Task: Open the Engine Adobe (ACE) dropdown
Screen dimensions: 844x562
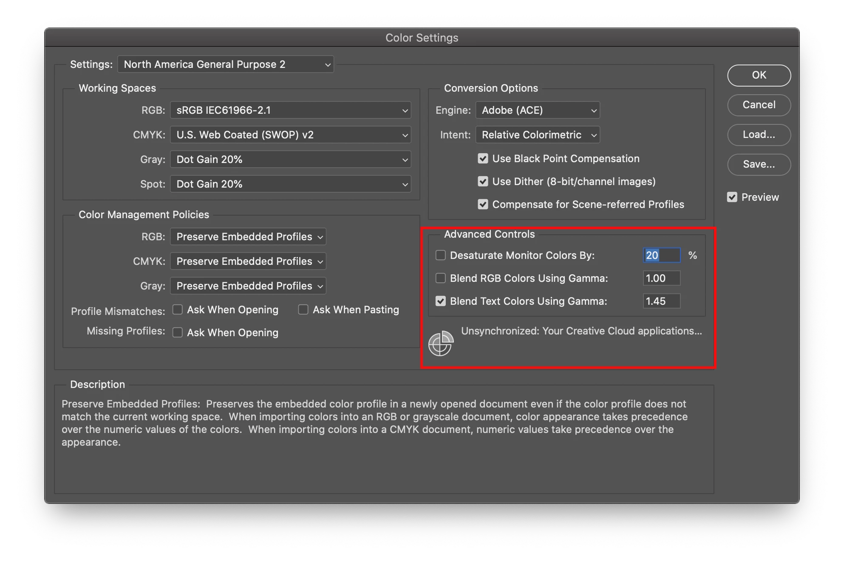Action: (x=538, y=110)
